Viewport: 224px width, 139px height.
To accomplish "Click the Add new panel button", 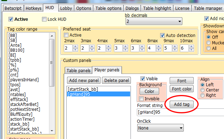I will pyautogui.click(x=84, y=80).
